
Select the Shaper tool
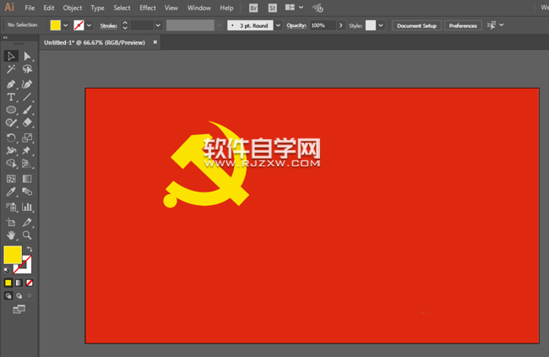11,123
